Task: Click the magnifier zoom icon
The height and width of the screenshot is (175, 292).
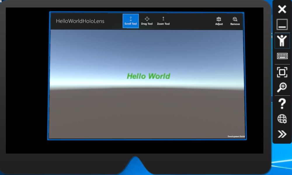Action: 282,87
